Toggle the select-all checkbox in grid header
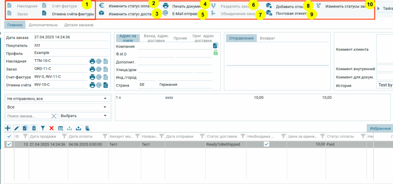 tap(9, 136)
